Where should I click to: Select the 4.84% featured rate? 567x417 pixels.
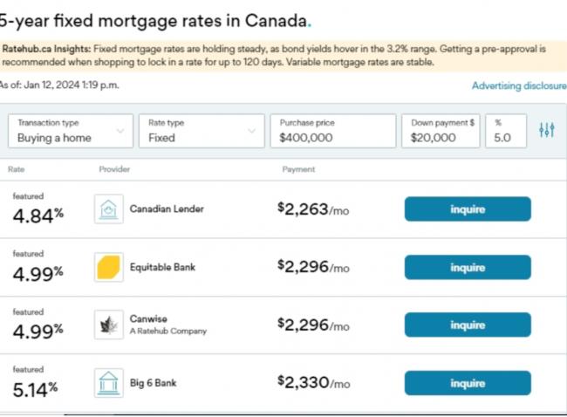pos(38,214)
